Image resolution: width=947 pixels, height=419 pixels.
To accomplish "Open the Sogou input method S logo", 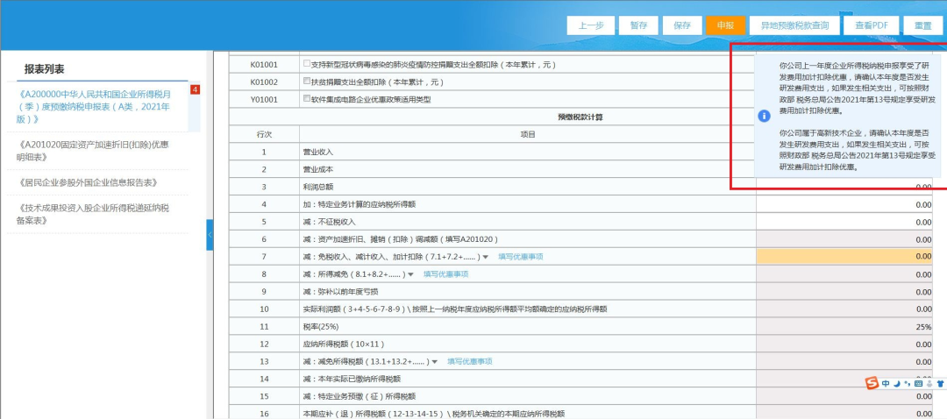I will [872, 383].
